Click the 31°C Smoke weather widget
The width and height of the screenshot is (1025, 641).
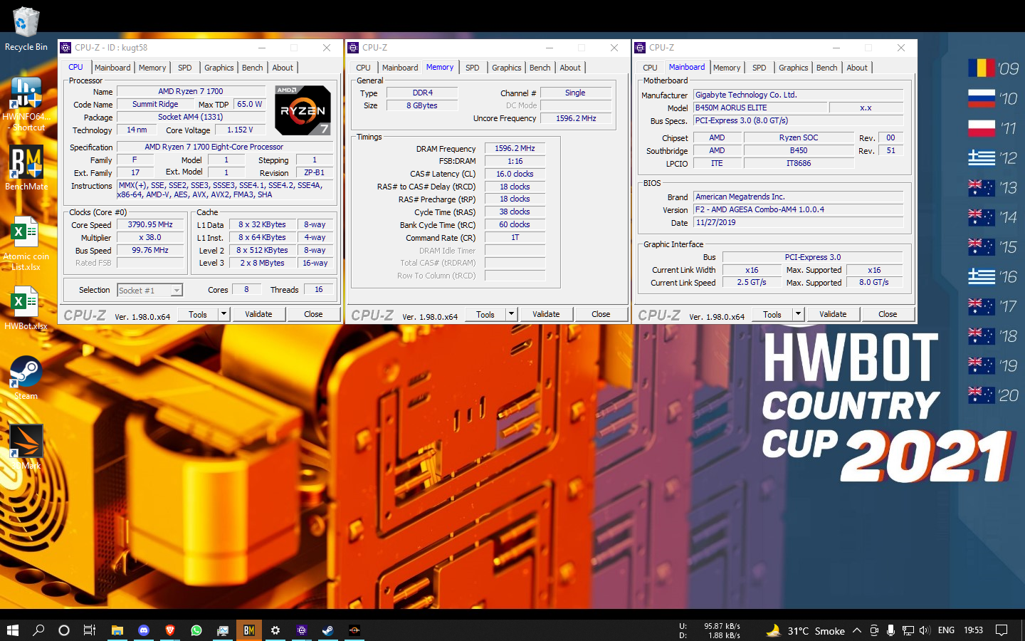coord(805,630)
